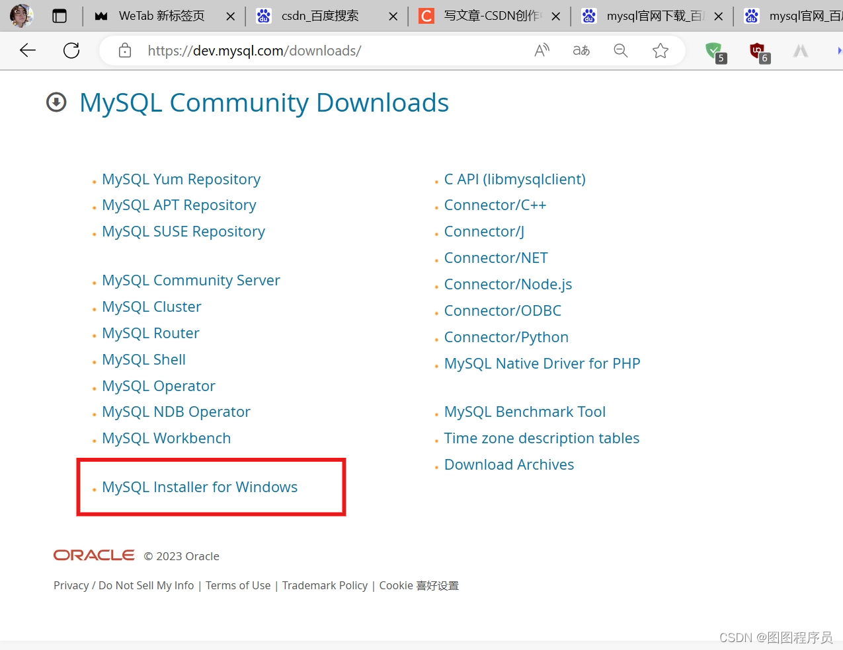Click the site lock icon in address bar
The height and width of the screenshot is (650, 843).
(125, 50)
